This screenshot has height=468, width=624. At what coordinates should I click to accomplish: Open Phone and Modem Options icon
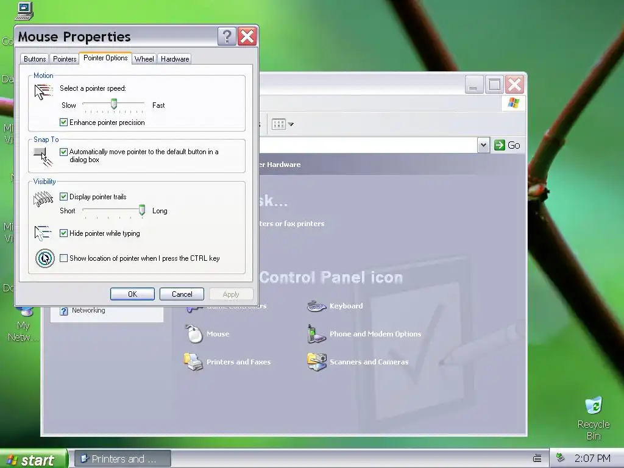(x=317, y=333)
